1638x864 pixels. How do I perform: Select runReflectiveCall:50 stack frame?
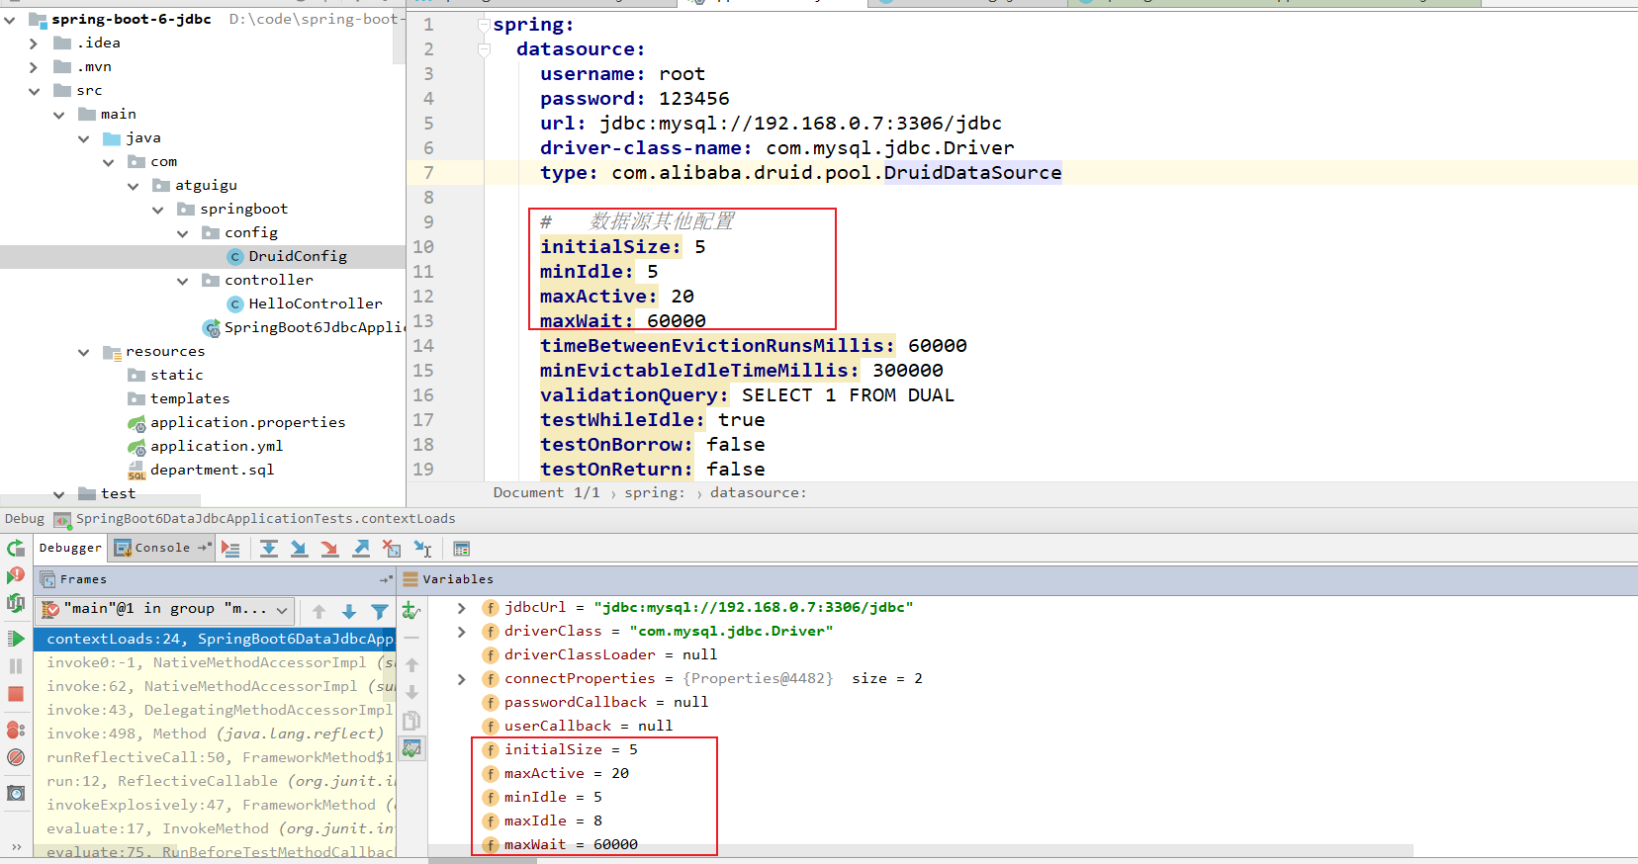(215, 757)
